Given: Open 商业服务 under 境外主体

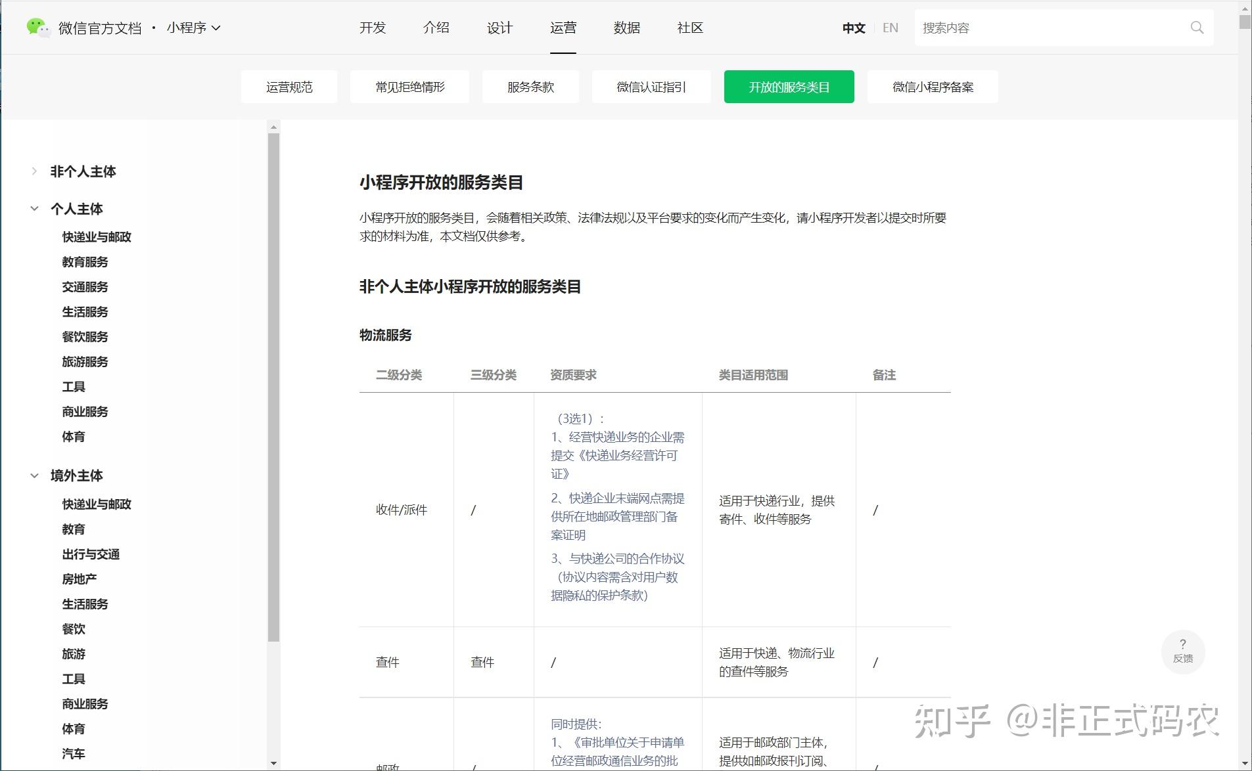Looking at the screenshot, I should pos(85,704).
